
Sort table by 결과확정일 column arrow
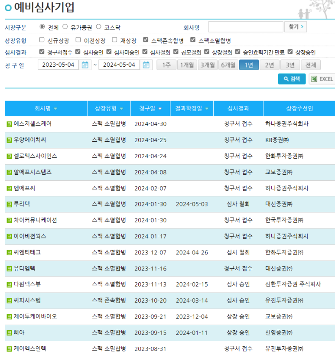pyautogui.click(x=207, y=109)
